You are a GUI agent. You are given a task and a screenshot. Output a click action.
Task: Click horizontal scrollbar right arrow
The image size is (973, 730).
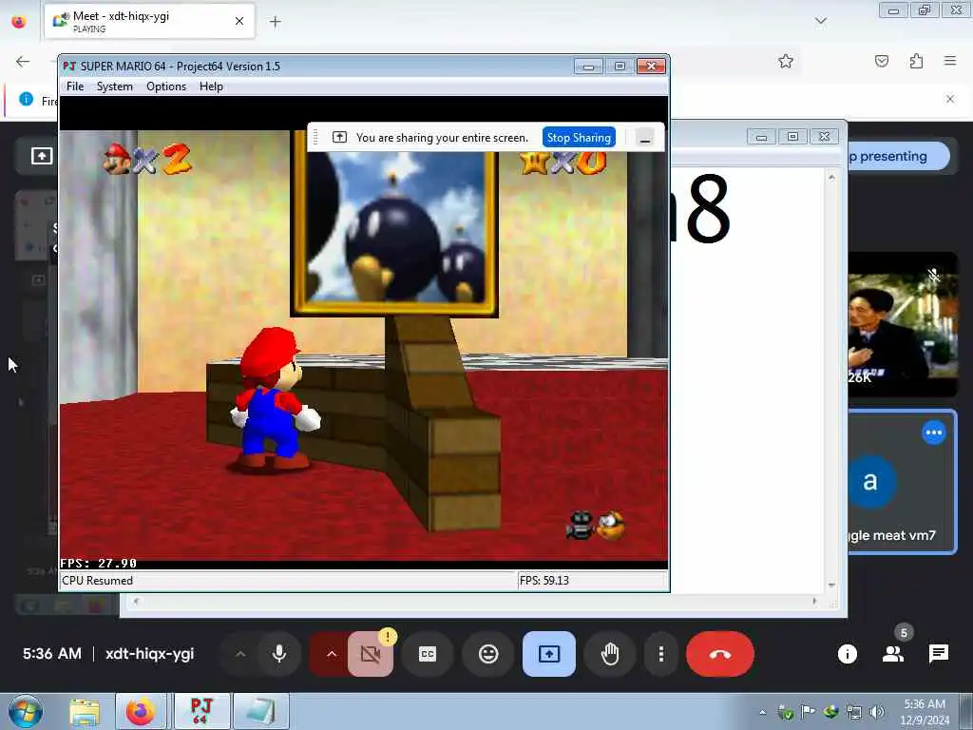click(814, 601)
